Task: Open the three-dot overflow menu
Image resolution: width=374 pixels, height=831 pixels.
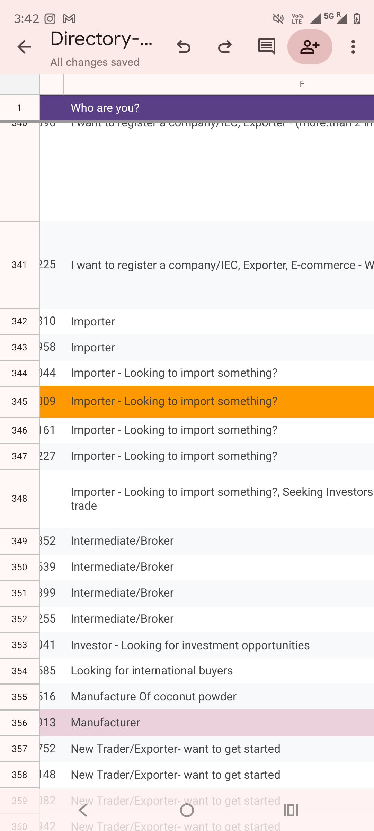Action: [353, 47]
